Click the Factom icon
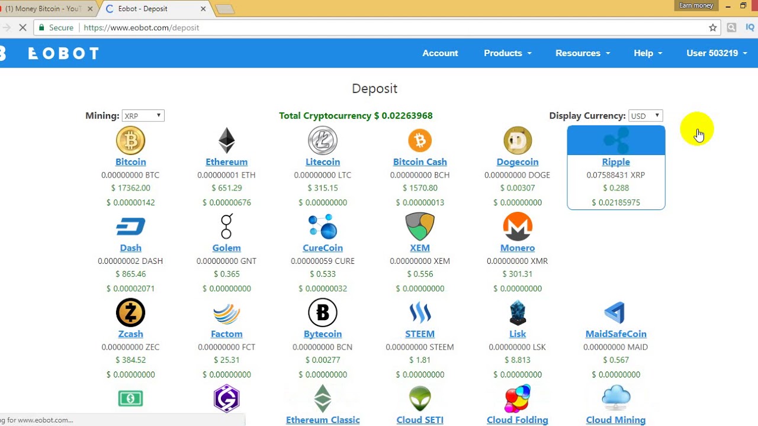 pyautogui.click(x=226, y=313)
